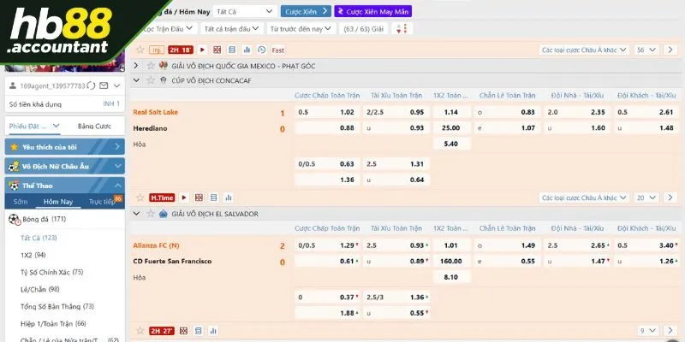Click Cược Xiên button
The width and height of the screenshot is (685, 342).
click(x=306, y=11)
